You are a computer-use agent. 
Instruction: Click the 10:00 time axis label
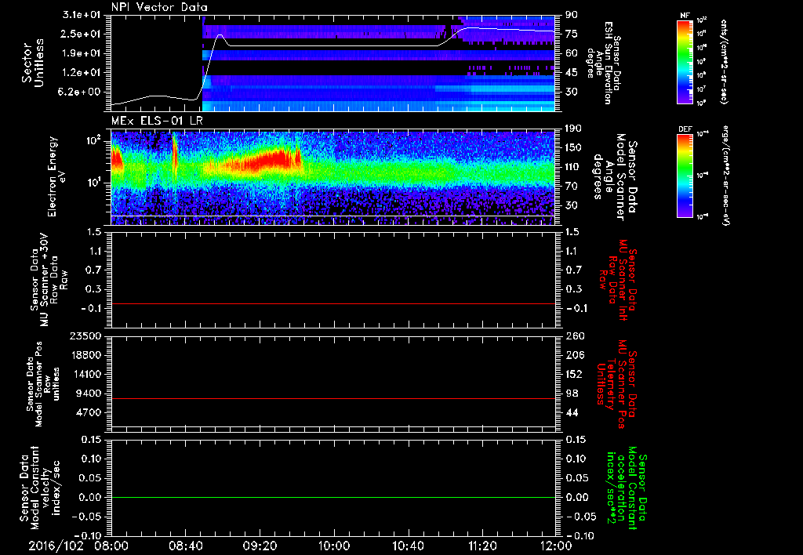(x=334, y=546)
